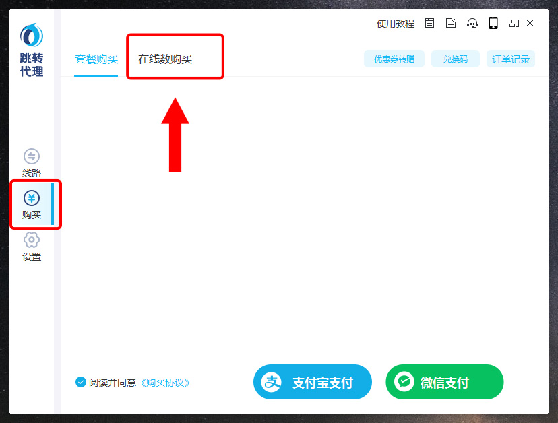Open the 《购买协议》 link
This screenshot has width=558, height=423.
[x=165, y=383]
